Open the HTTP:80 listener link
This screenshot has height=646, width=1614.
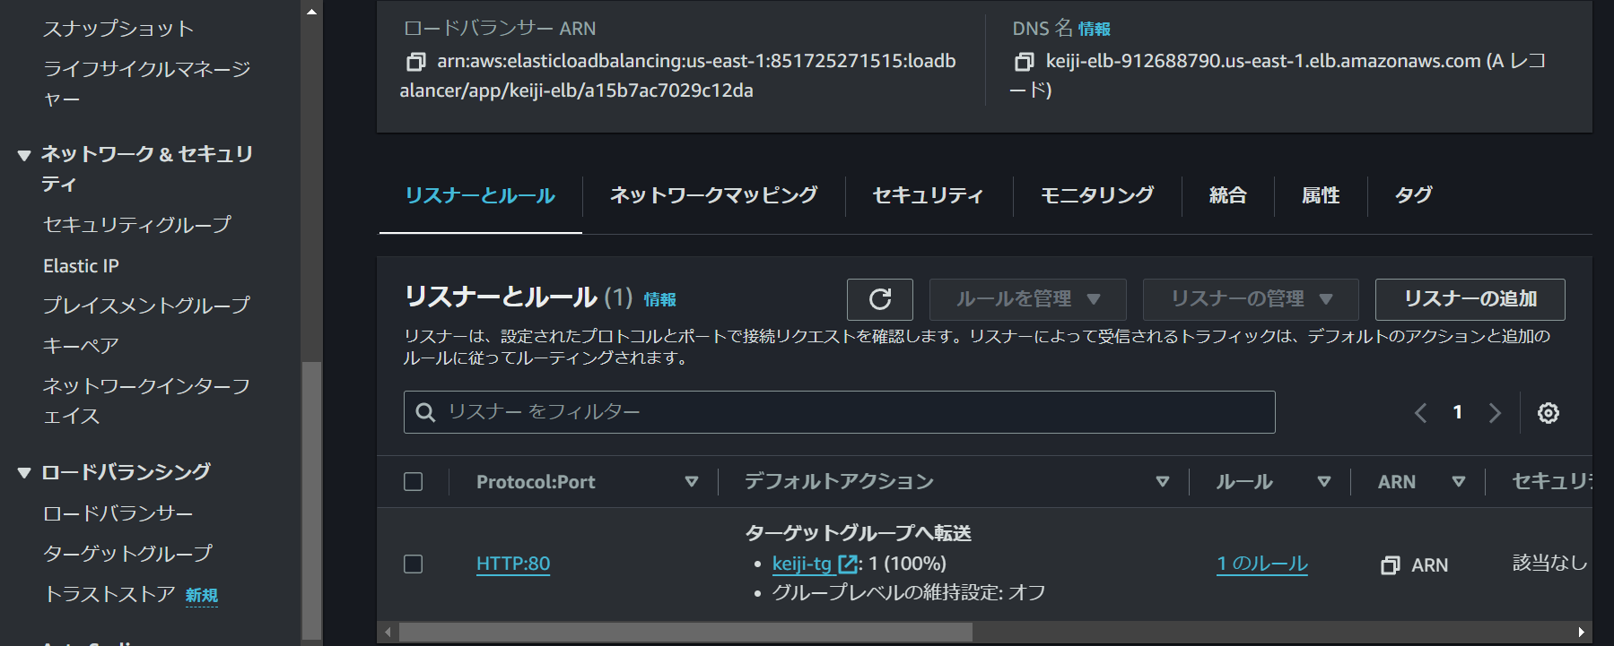click(x=513, y=564)
